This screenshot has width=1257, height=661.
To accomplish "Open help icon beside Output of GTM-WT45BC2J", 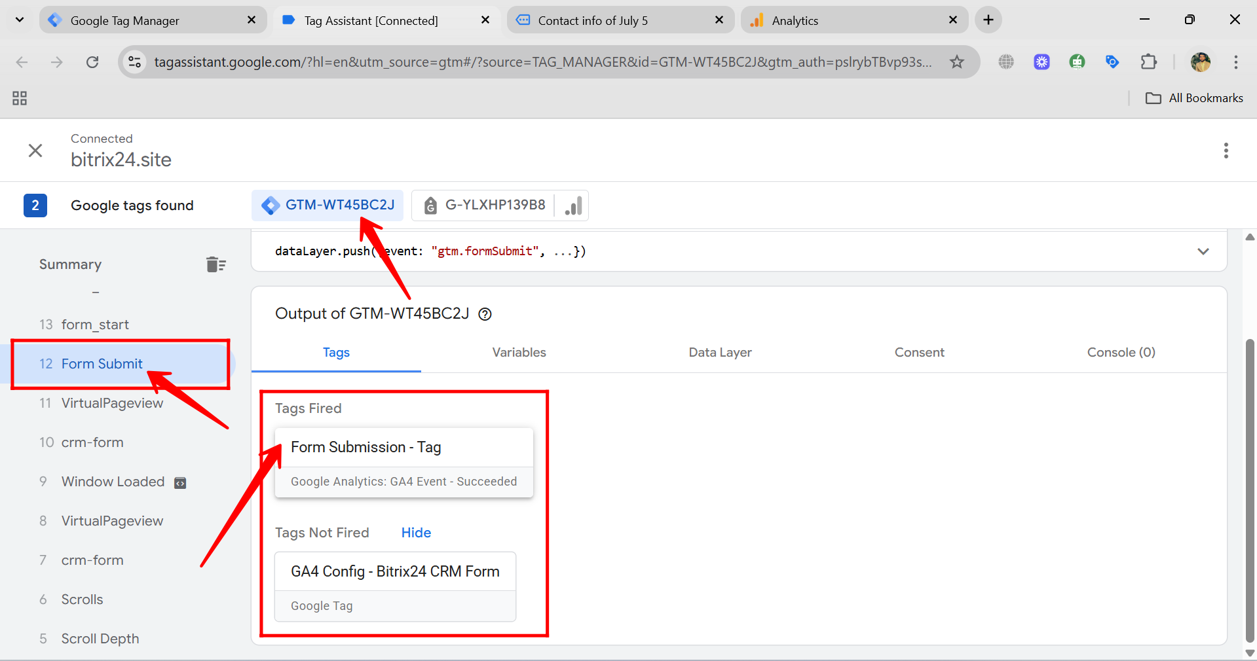I will pos(485,314).
